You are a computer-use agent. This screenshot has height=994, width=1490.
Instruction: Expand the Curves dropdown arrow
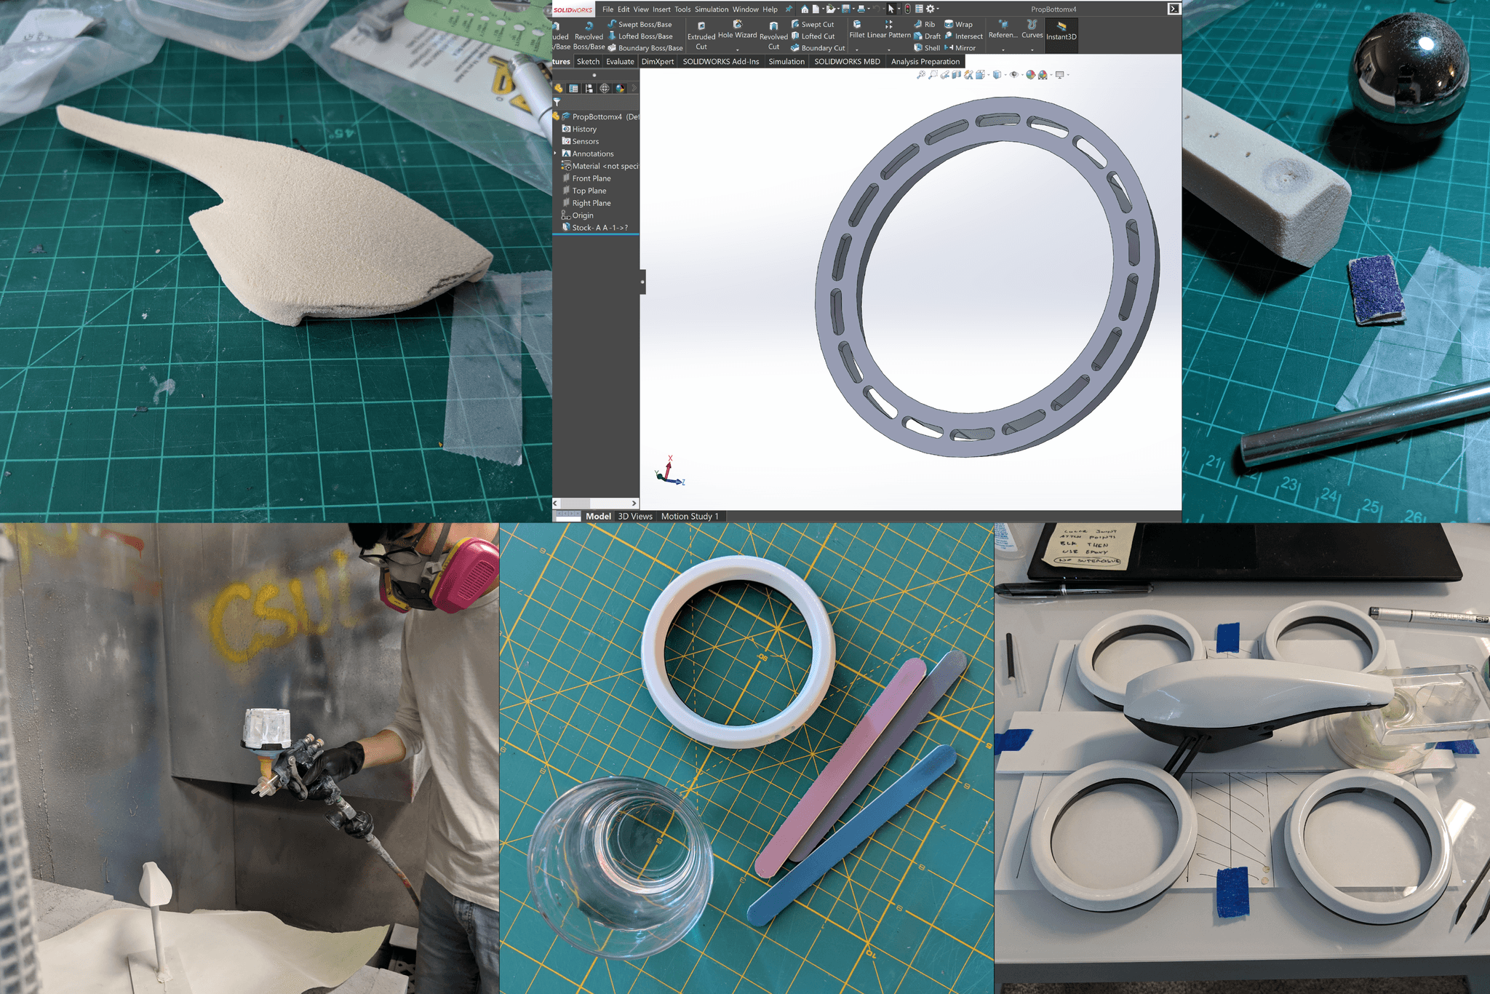pos(1032,49)
